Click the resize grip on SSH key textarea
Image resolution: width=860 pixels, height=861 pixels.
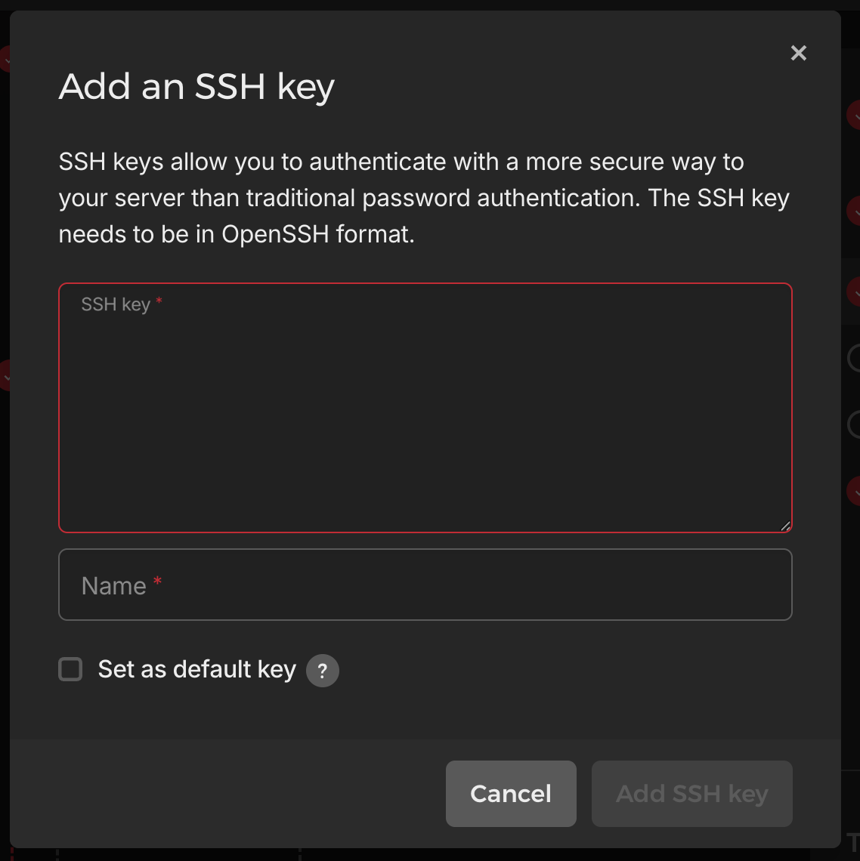tap(784, 524)
